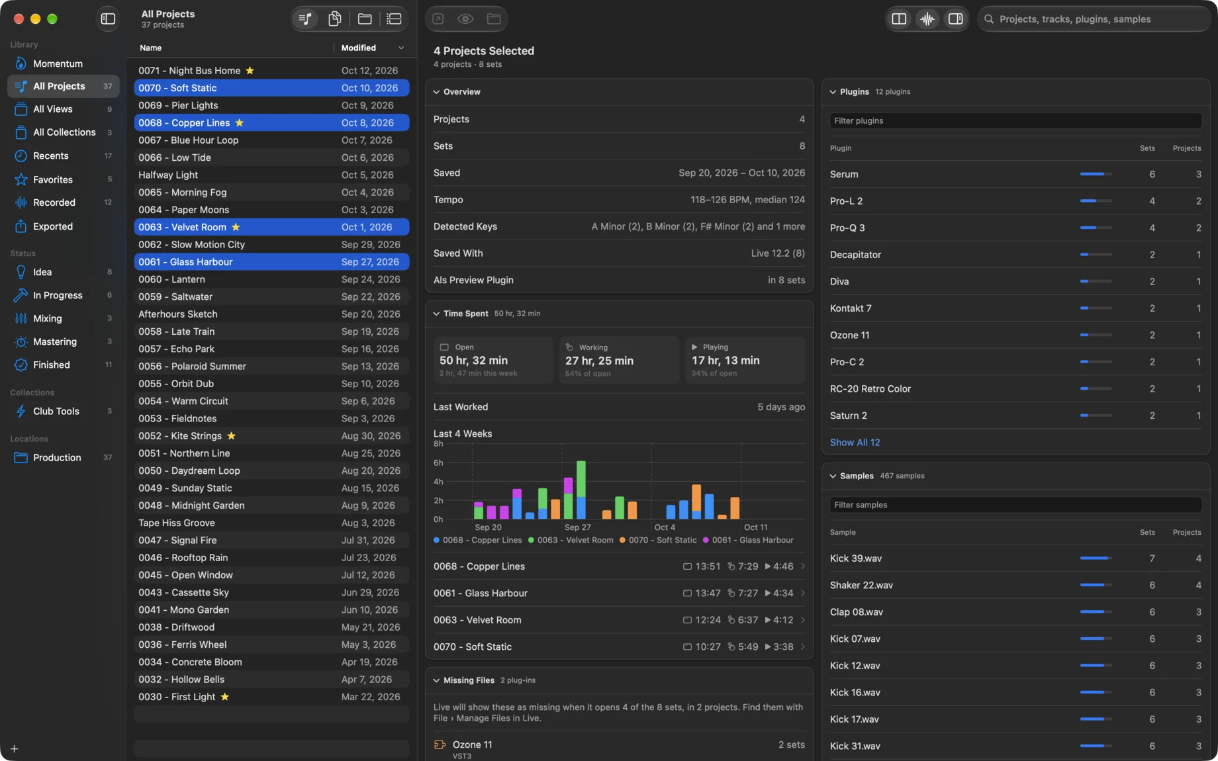Click the Name column header
Image resolution: width=1218 pixels, height=761 pixels.
(150, 48)
